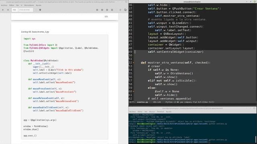Click icon left of the last PDF toolbar icon
257x144 pixels.
[120, 10]
